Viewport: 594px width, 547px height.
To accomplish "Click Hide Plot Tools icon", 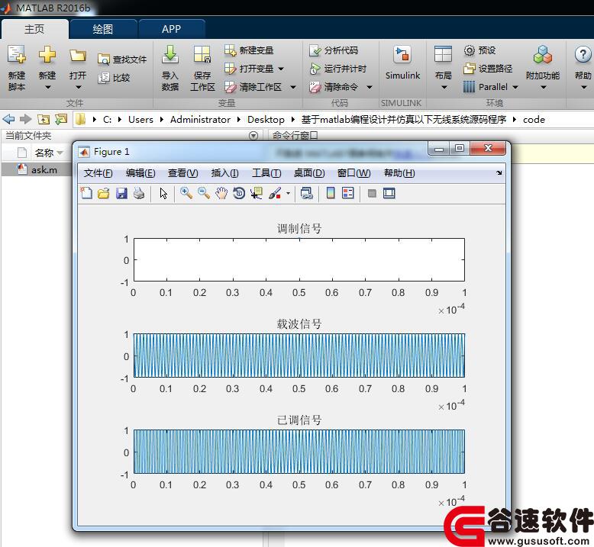I will (372, 194).
